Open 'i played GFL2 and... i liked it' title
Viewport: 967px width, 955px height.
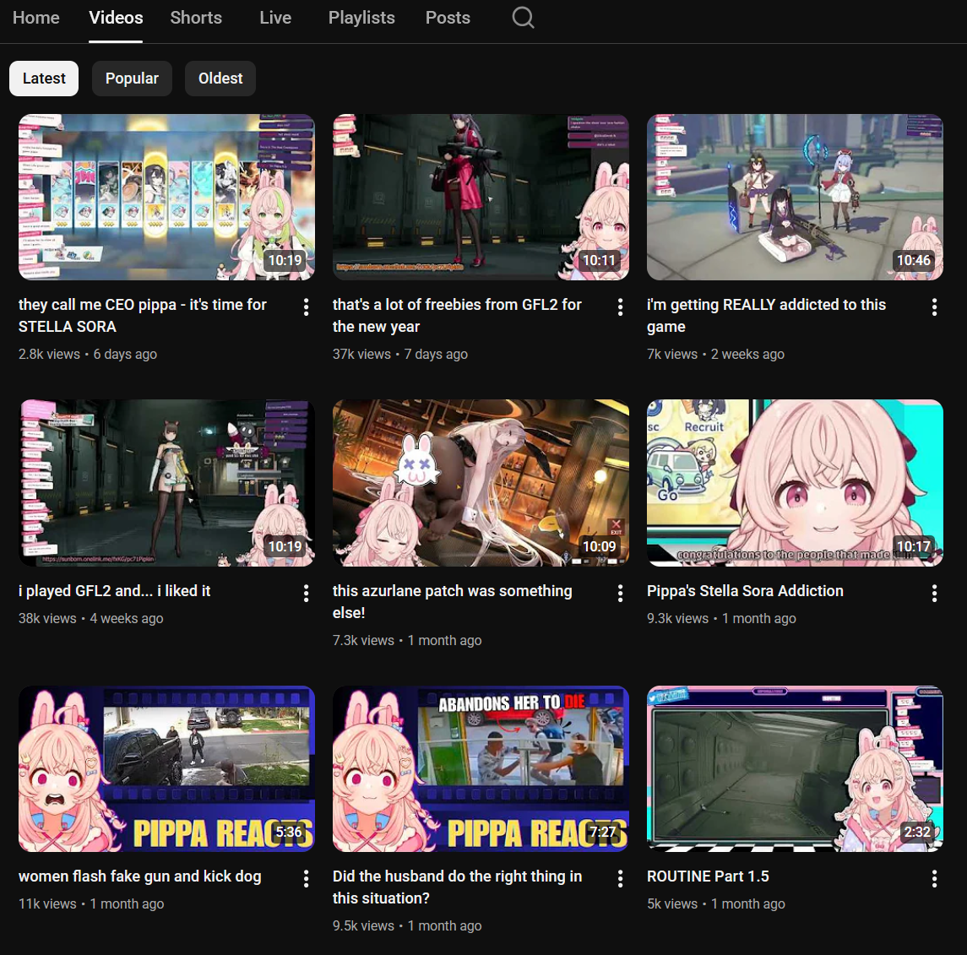tap(115, 590)
